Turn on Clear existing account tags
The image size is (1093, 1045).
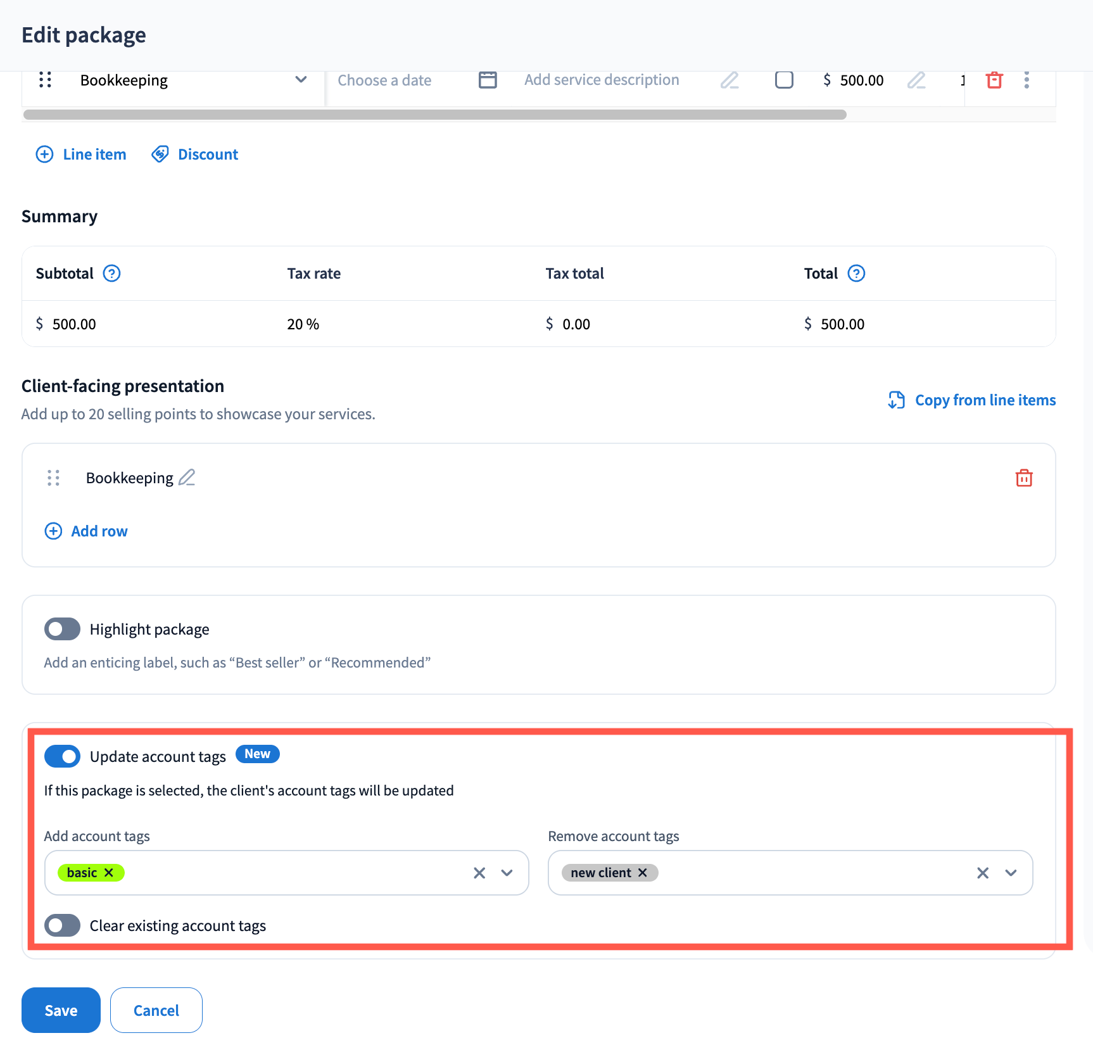(62, 925)
